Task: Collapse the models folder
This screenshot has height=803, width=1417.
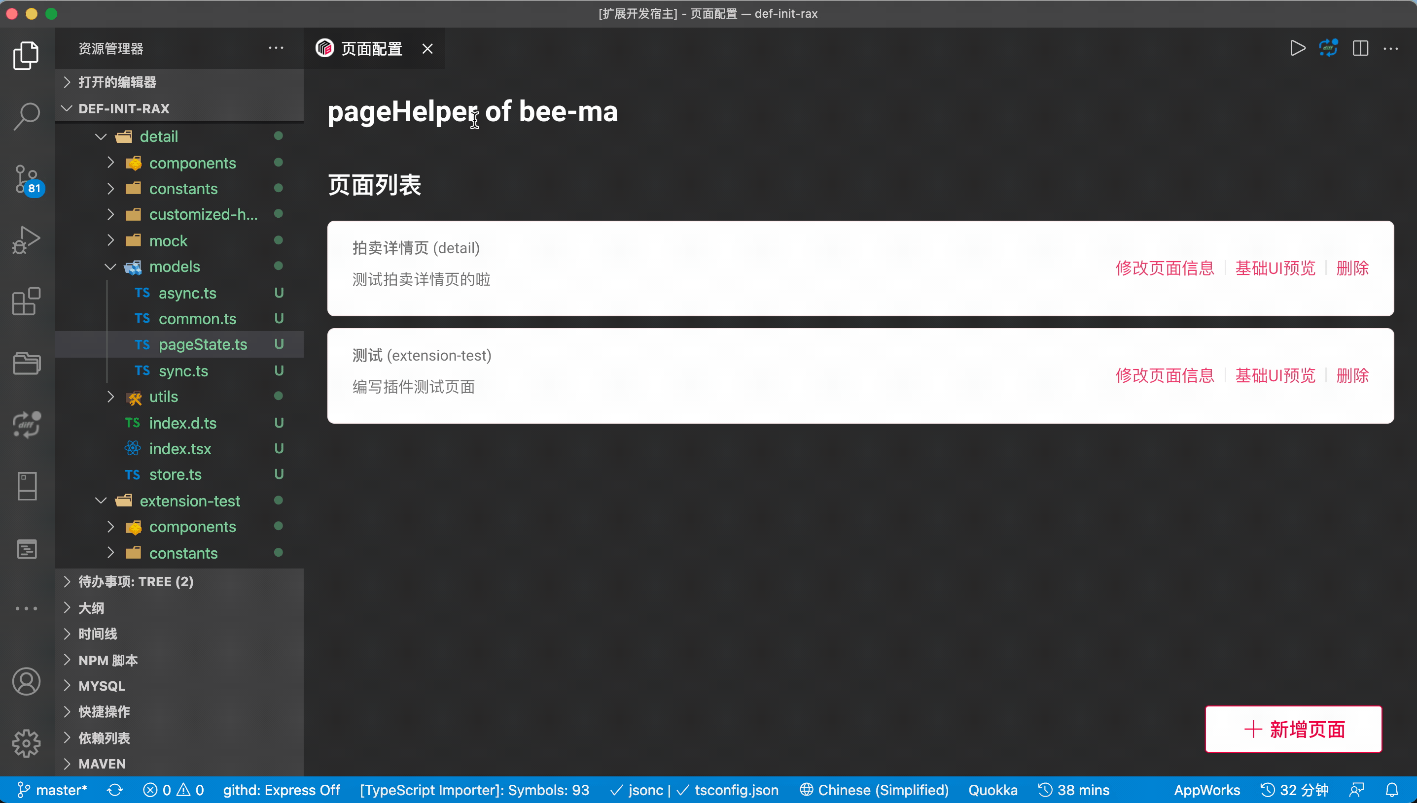Action: click(110, 267)
